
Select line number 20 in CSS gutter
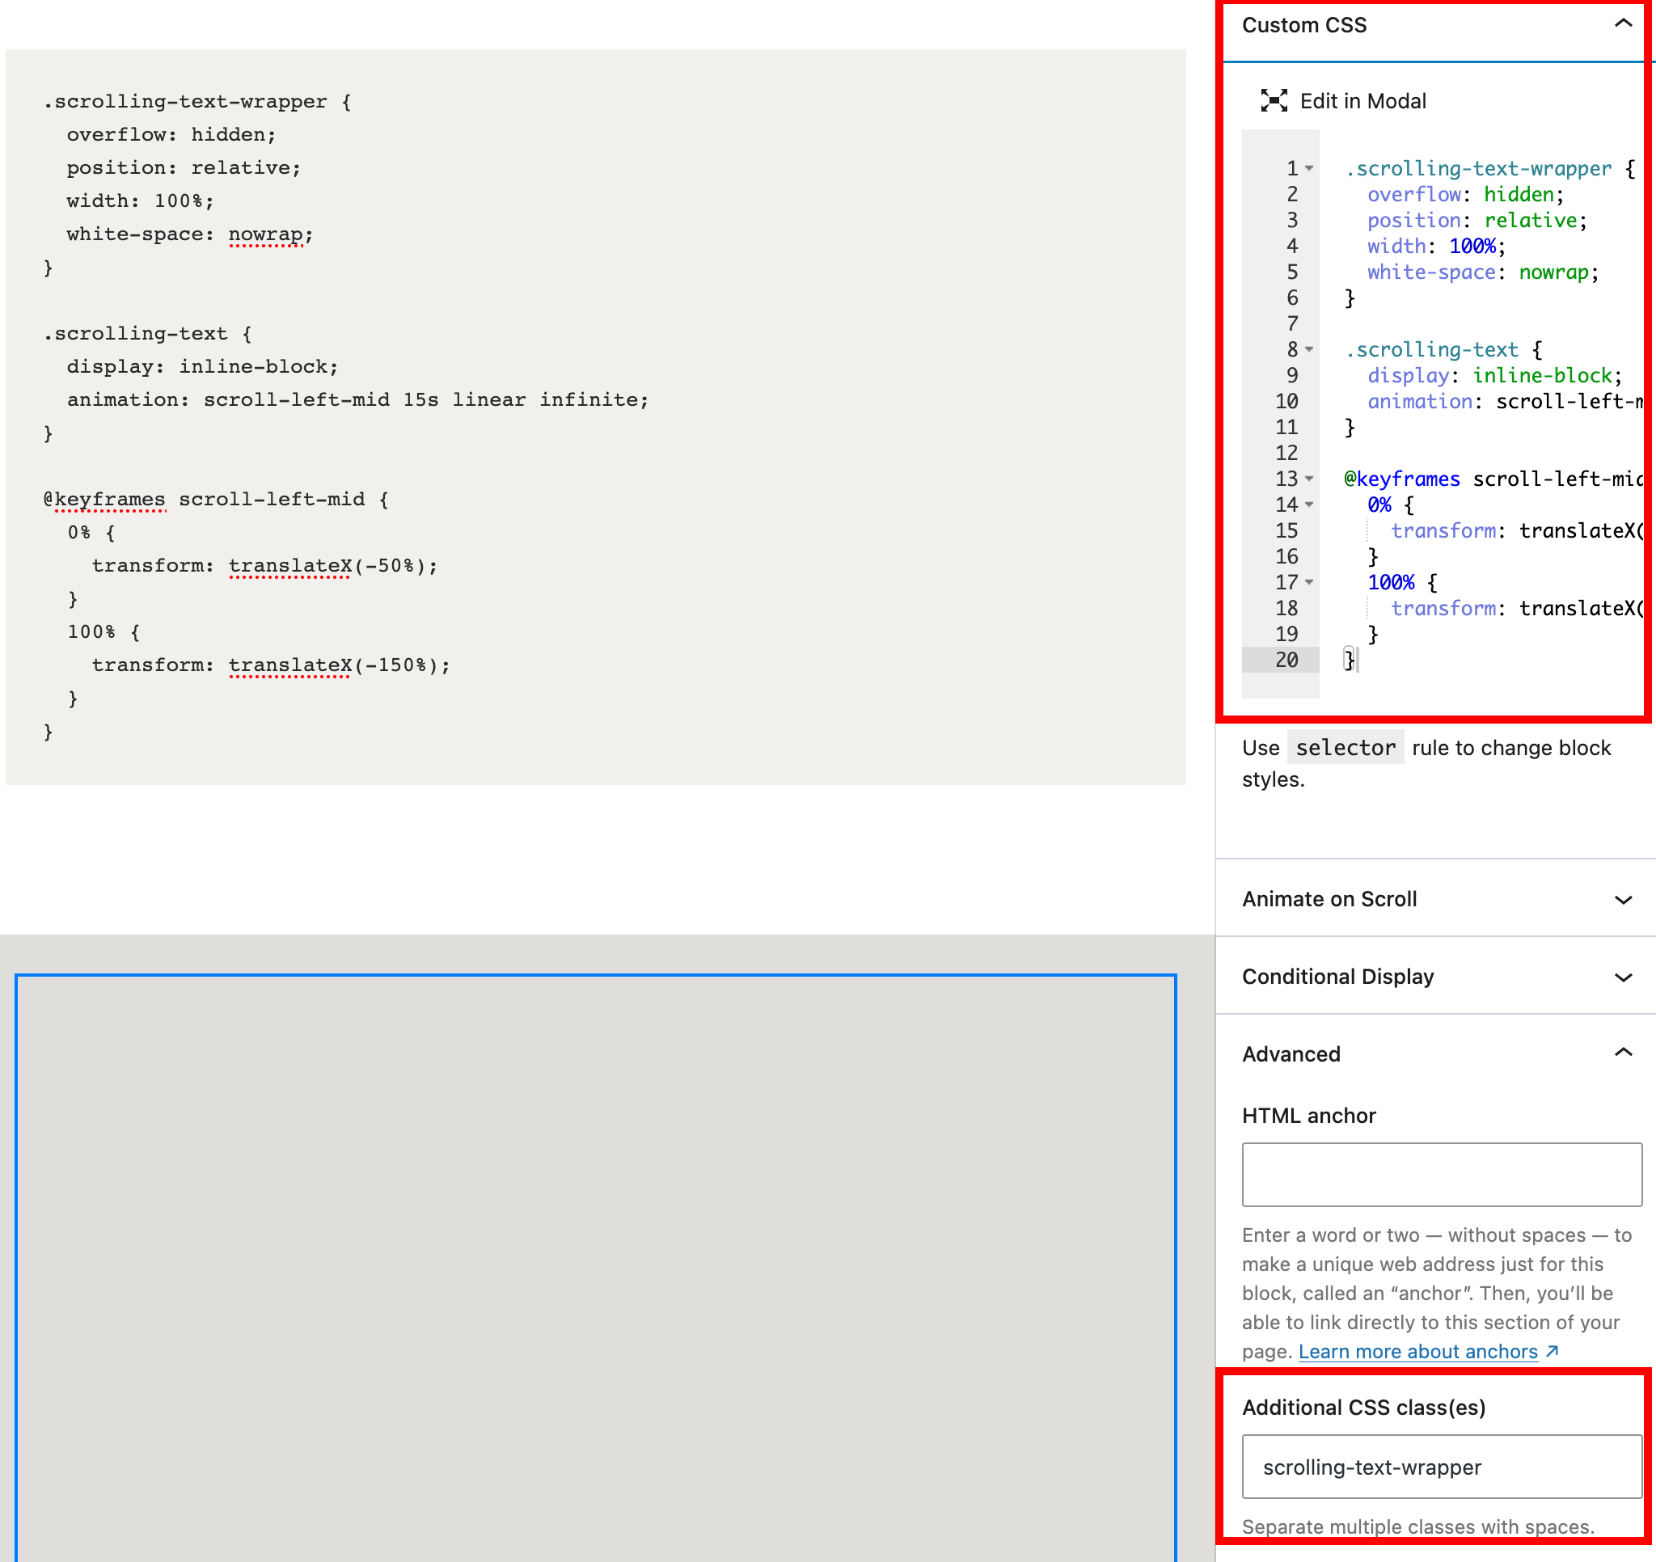pos(1286,660)
